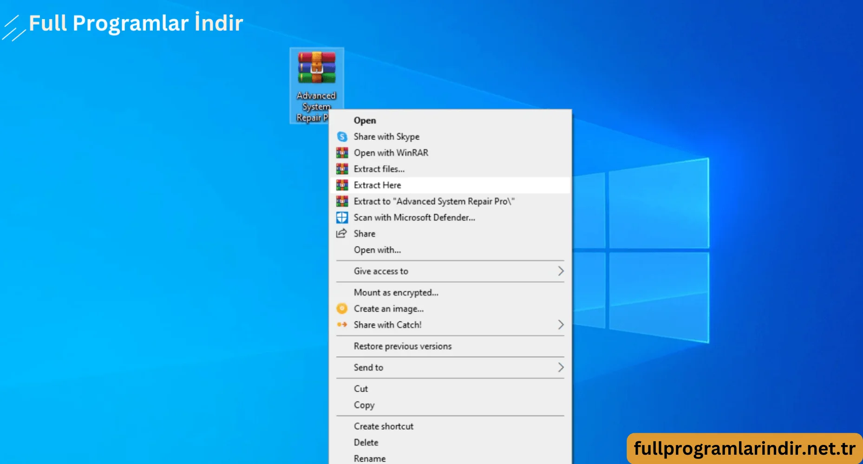Image resolution: width=863 pixels, height=464 pixels.
Task: Click the WinRAR icon next to Open with WinRAR
Action: tap(342, 153)
